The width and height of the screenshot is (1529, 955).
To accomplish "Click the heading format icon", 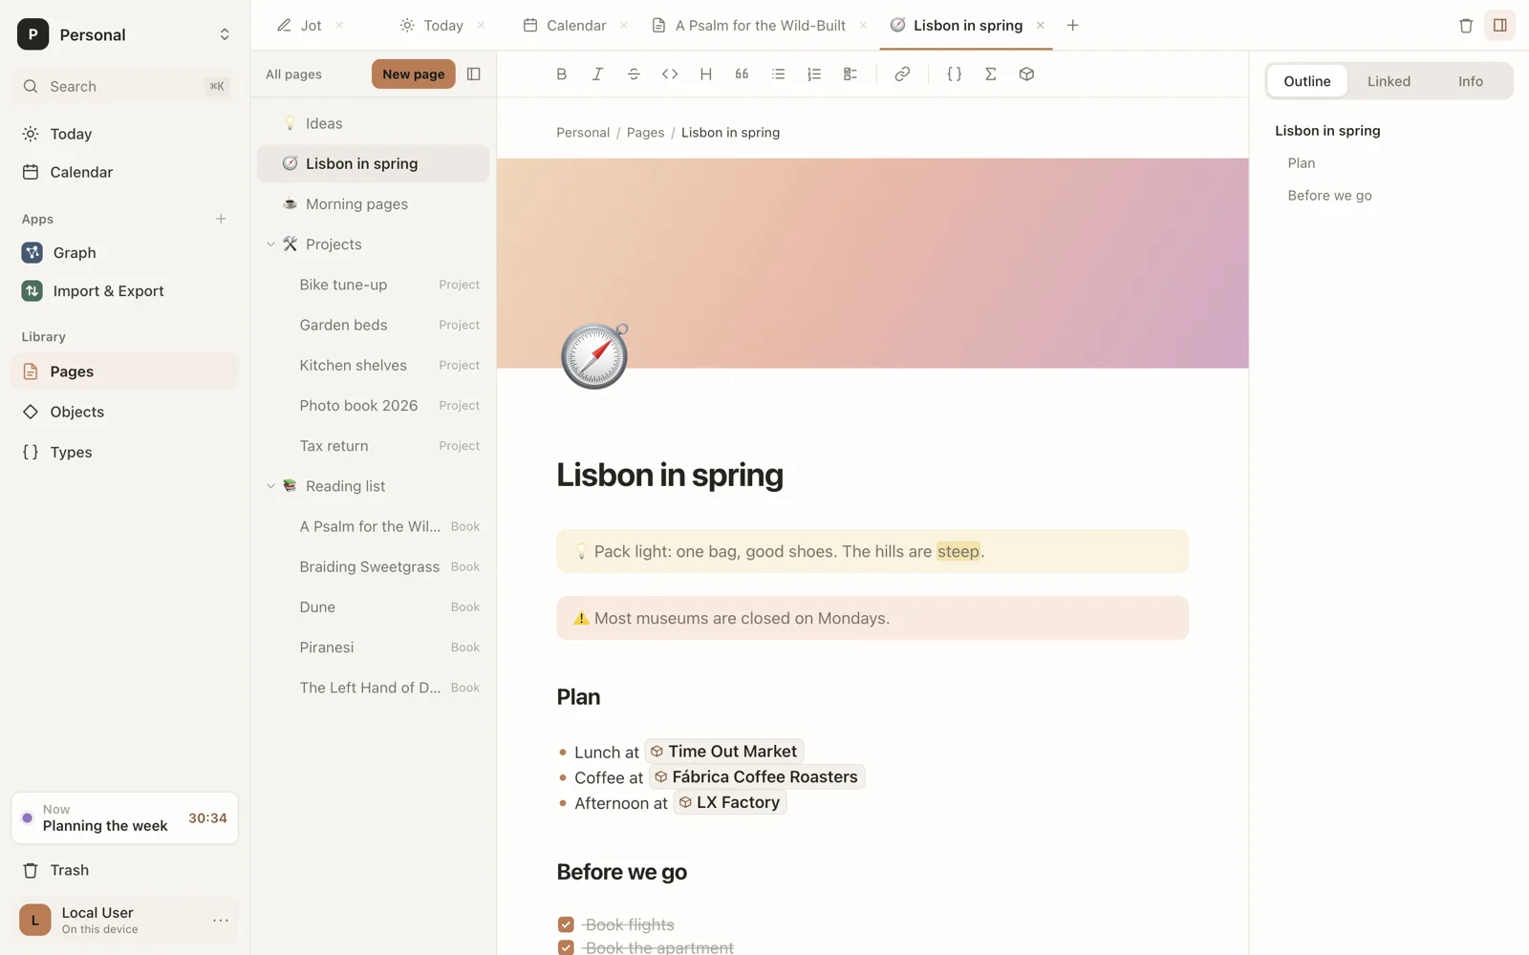I will pyautogui.click(x=706, y=74).
